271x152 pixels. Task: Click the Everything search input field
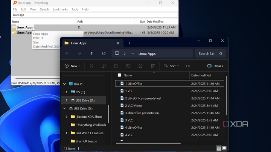[94, 15]
